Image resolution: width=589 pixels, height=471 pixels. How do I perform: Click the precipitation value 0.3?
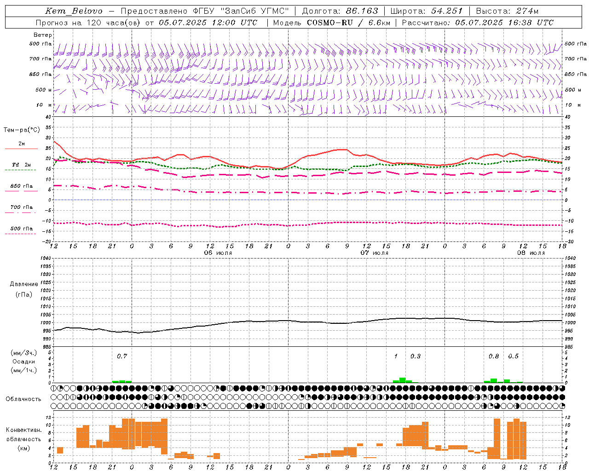coord(416,356)
